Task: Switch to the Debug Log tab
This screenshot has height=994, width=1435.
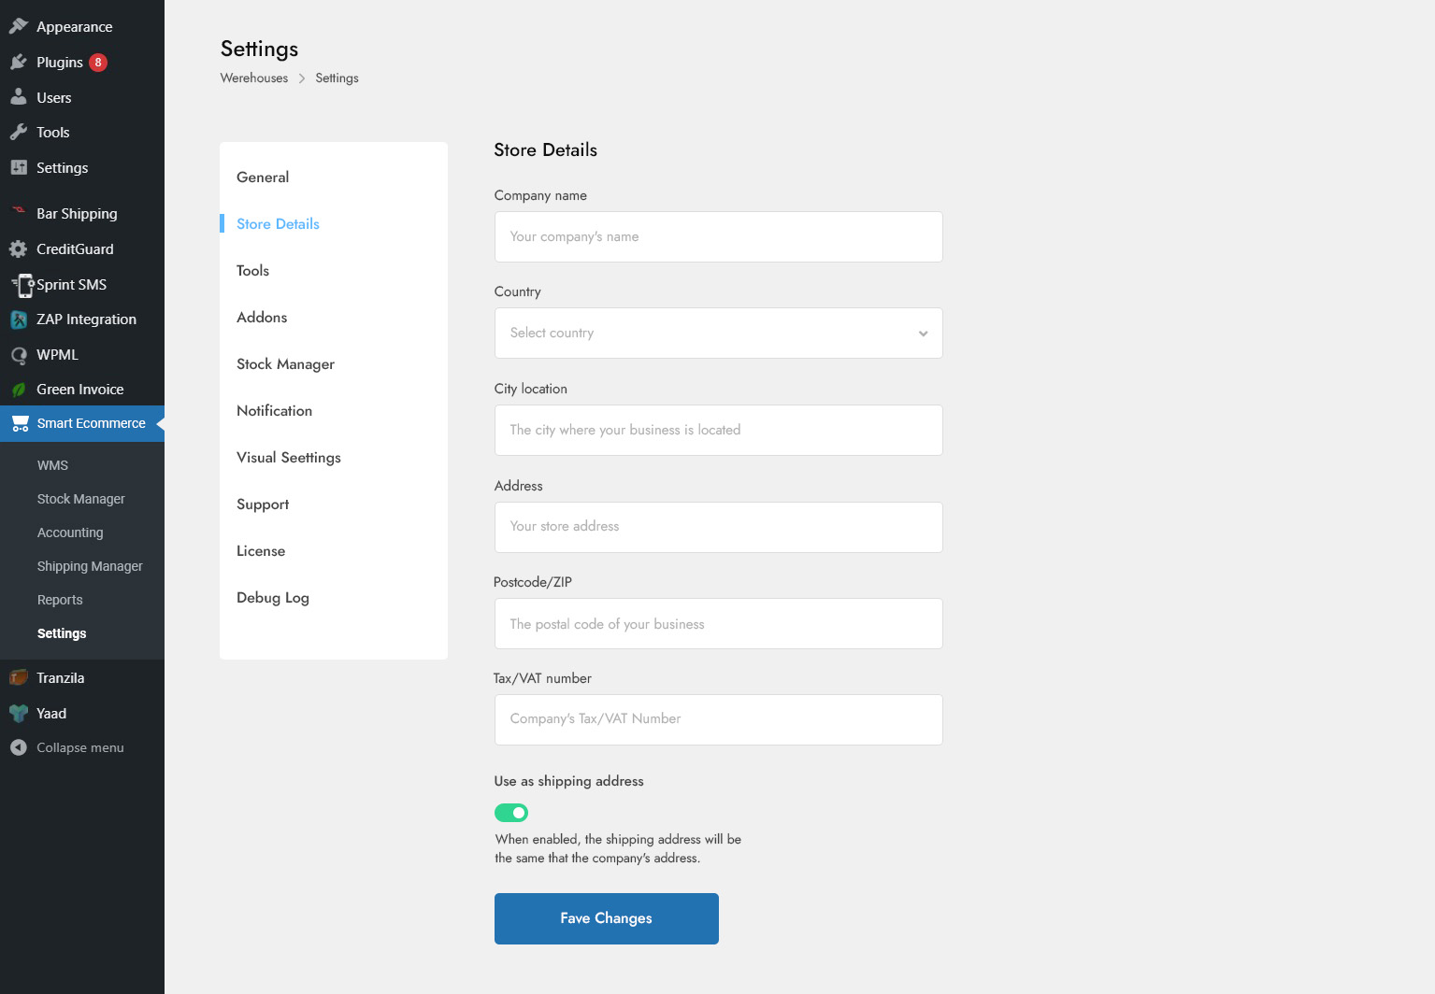Action: [272, 598]
